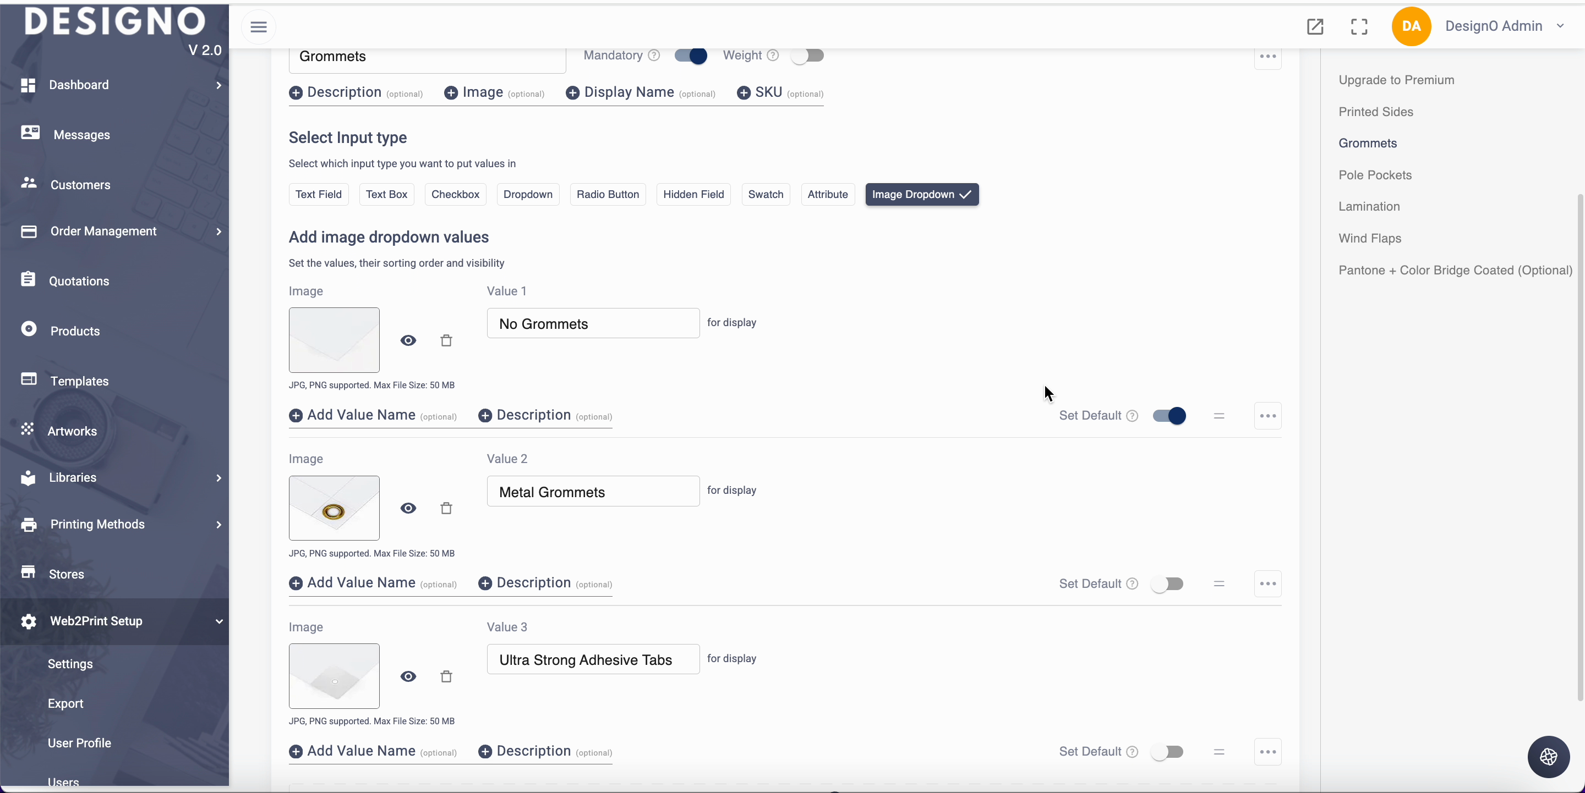Delete the Metal Grommets image with trash icon

tap(446, 508)
